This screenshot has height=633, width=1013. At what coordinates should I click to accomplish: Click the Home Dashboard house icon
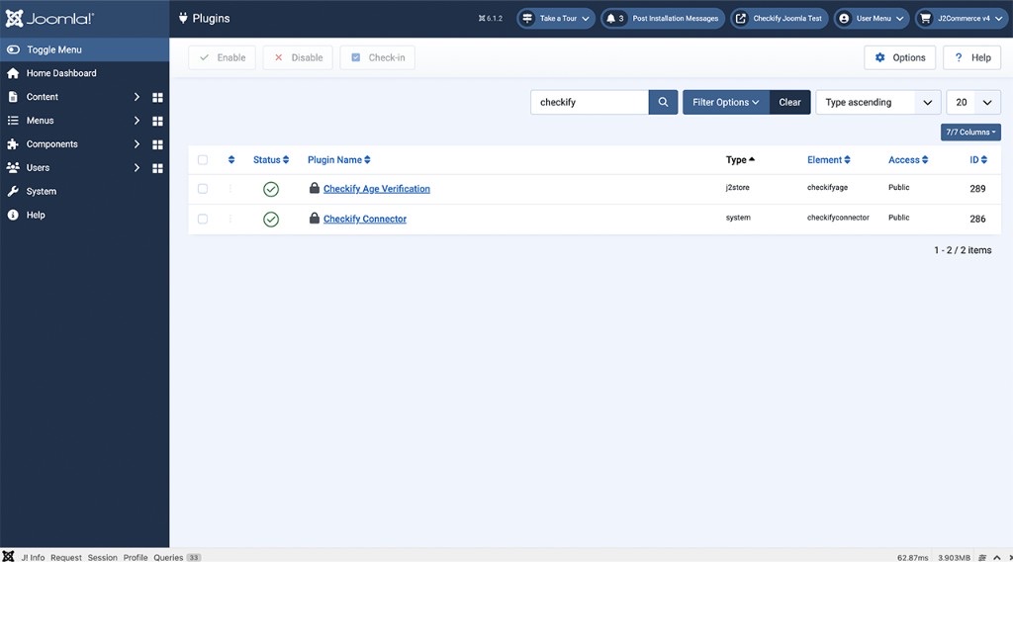pyautogui.click(x=12, y=73)
